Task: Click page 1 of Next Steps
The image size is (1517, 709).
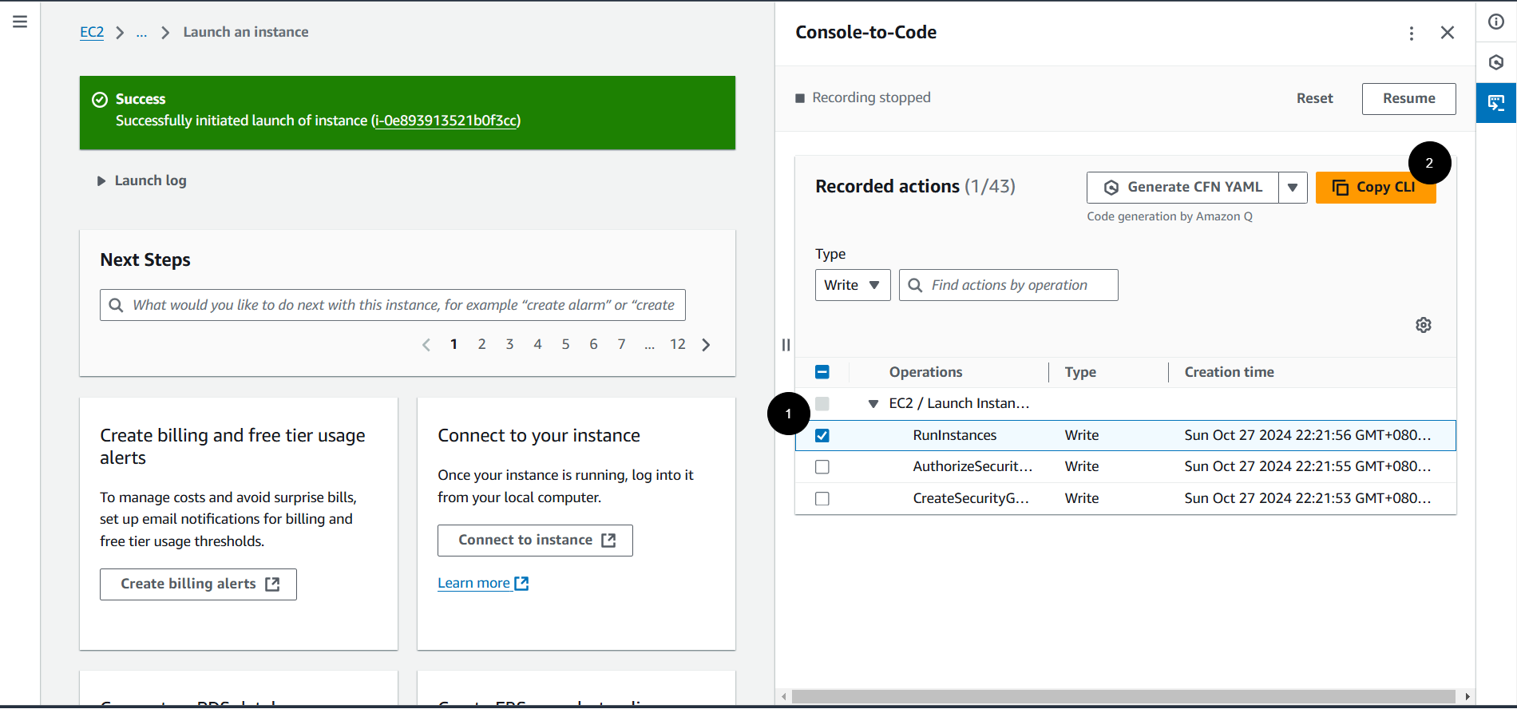Action: (x=454, y=344)
